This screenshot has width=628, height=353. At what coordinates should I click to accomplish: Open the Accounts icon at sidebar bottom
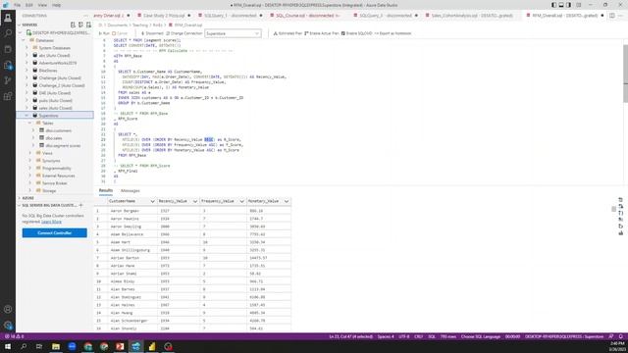click(8, 309)
